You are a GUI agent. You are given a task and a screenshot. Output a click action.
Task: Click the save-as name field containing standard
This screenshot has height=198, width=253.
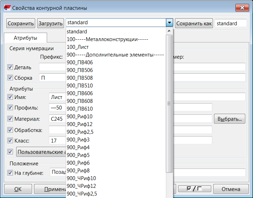pyautogui.click(x=230, y=24)
